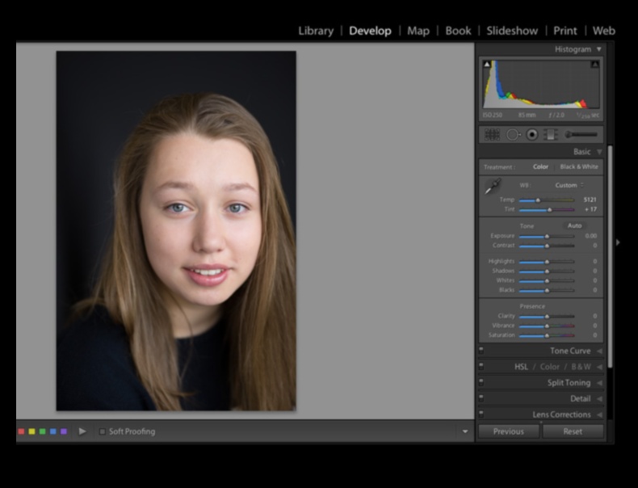Select the Spot Removal tool
Image resolution: width=638 pixels, height=488 pixels.
tap(513, 134)
